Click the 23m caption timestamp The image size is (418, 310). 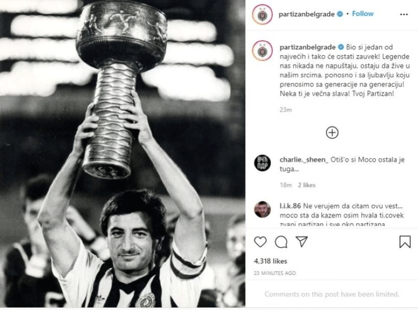pyautogui.click(x=286, y=110)
